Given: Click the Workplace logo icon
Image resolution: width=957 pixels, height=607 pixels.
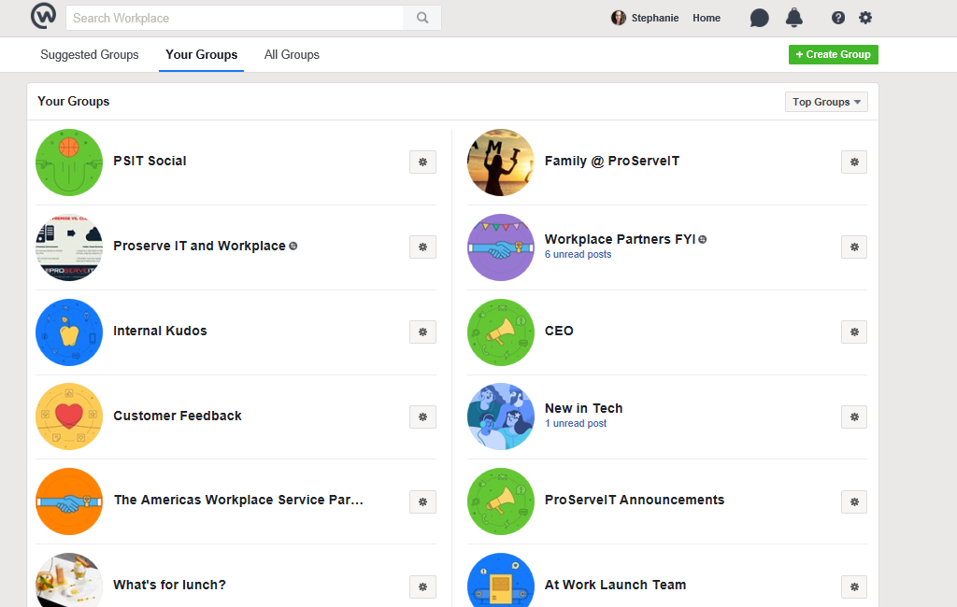Looking at the screenshot, I should click(x=43, y=17).
